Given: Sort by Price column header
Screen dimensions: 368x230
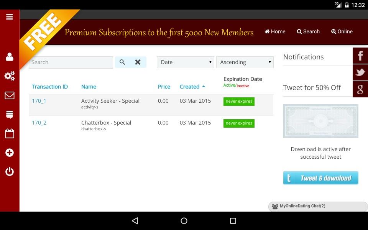Looking at the screenshot, I should 164,87.
